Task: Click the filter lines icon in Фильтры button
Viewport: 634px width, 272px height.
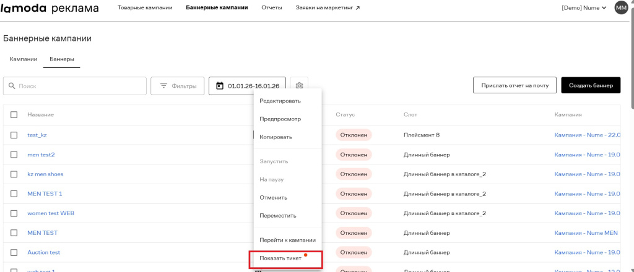Action: click(x=163, y=86)
